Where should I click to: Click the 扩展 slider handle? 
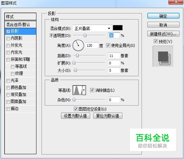[x=74, y=63]
